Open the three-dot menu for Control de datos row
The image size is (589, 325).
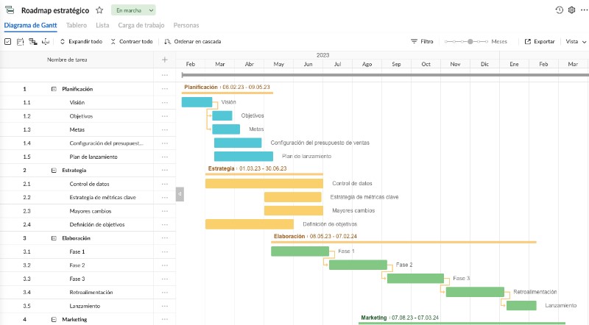[164, 184]
